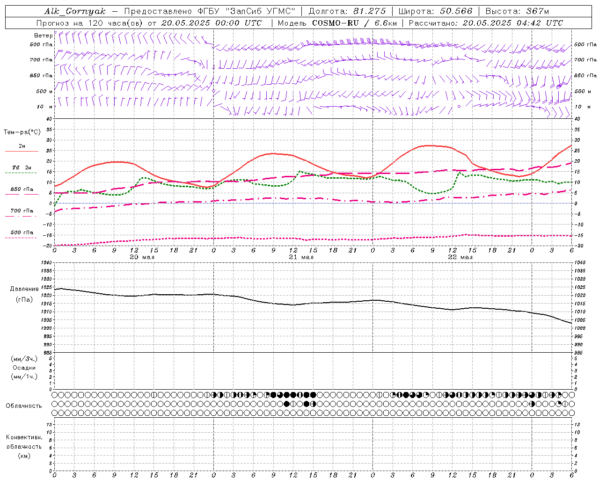Screen dimensions: 599x479
Task: Click the 21 мая date label
Action: (301, 257)
